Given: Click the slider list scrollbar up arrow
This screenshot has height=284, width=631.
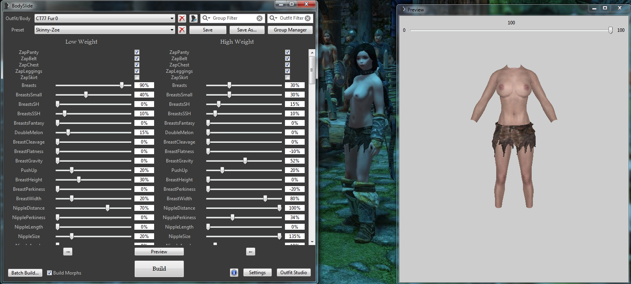Looking at the screenshot, I should click(x=312, y=52).
